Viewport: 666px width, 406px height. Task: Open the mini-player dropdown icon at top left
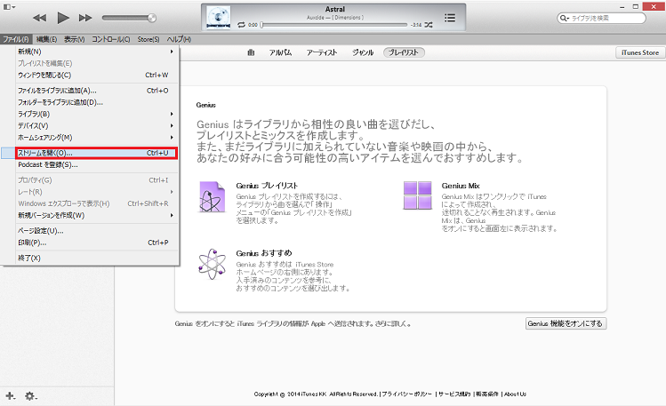[9, 7]
